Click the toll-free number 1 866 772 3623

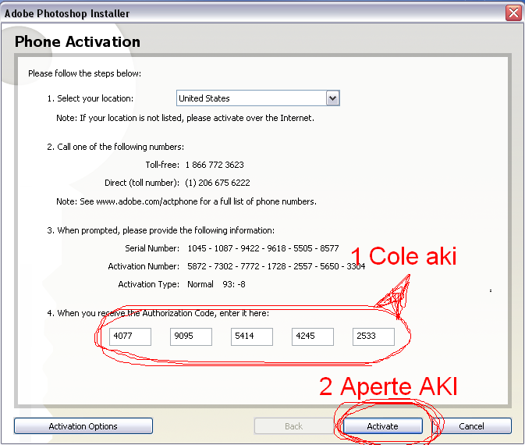[215, 165]
